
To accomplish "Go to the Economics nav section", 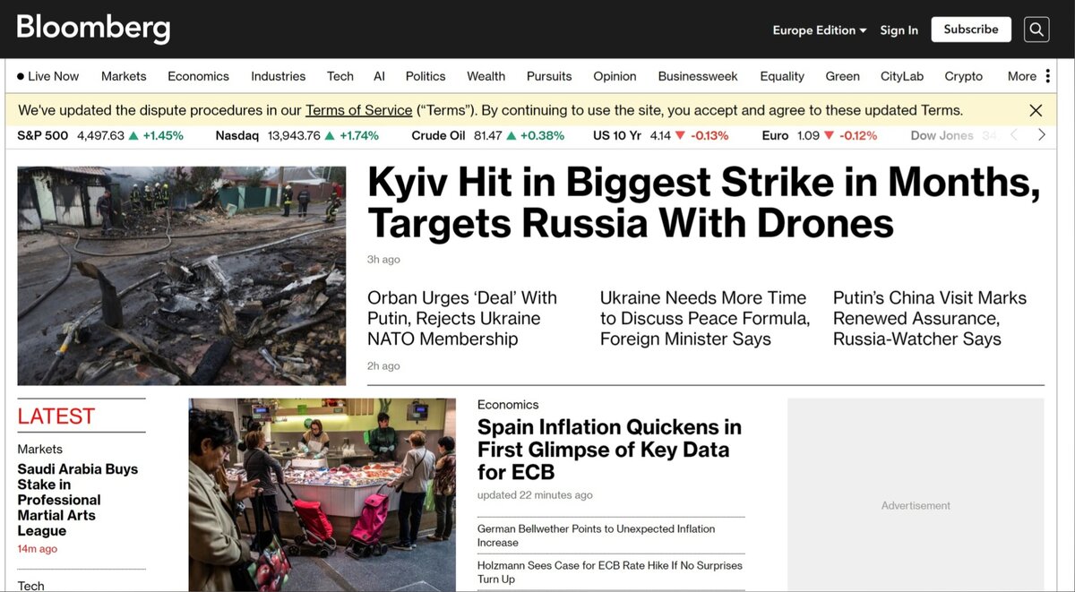I will coord(198,76).
